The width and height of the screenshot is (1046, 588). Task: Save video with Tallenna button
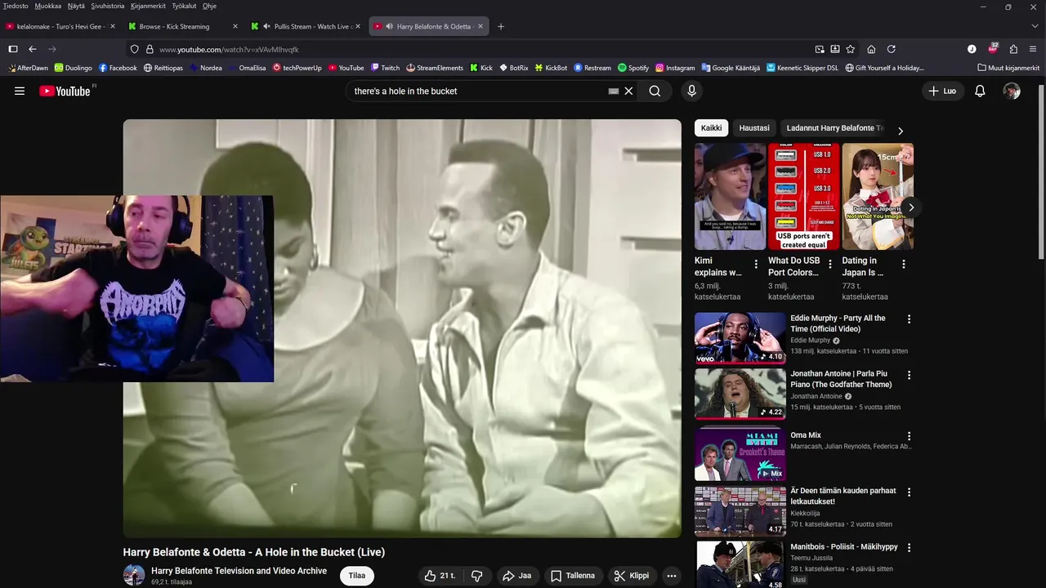(x=572, y=576)
